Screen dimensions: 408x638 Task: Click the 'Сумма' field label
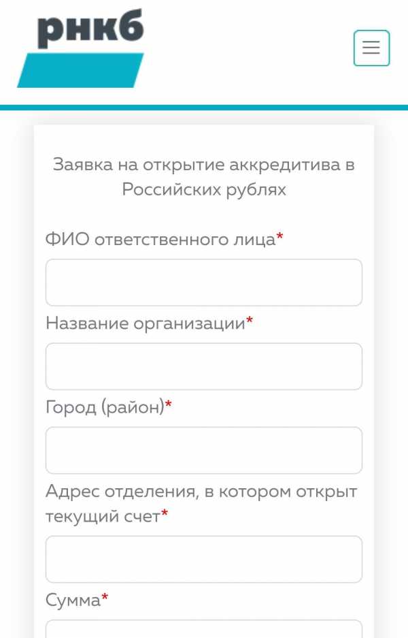[x=73, y=600]
